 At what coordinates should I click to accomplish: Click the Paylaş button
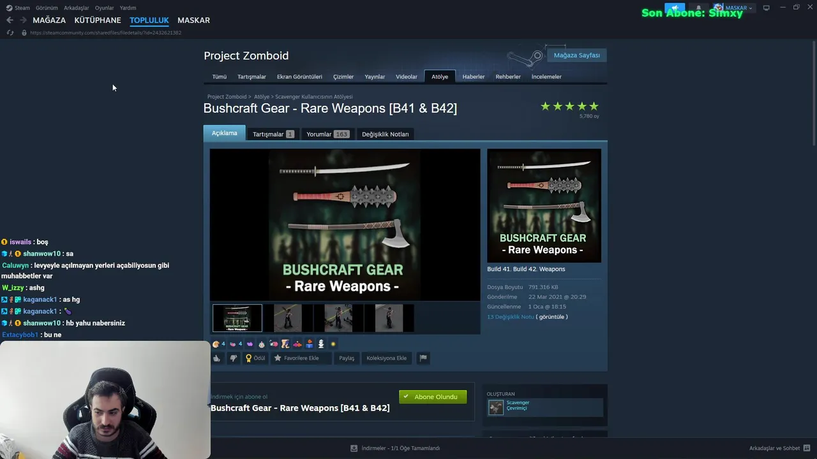point(347,358)
